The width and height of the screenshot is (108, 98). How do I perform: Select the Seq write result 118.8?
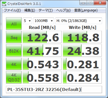(x=82, y=37)
